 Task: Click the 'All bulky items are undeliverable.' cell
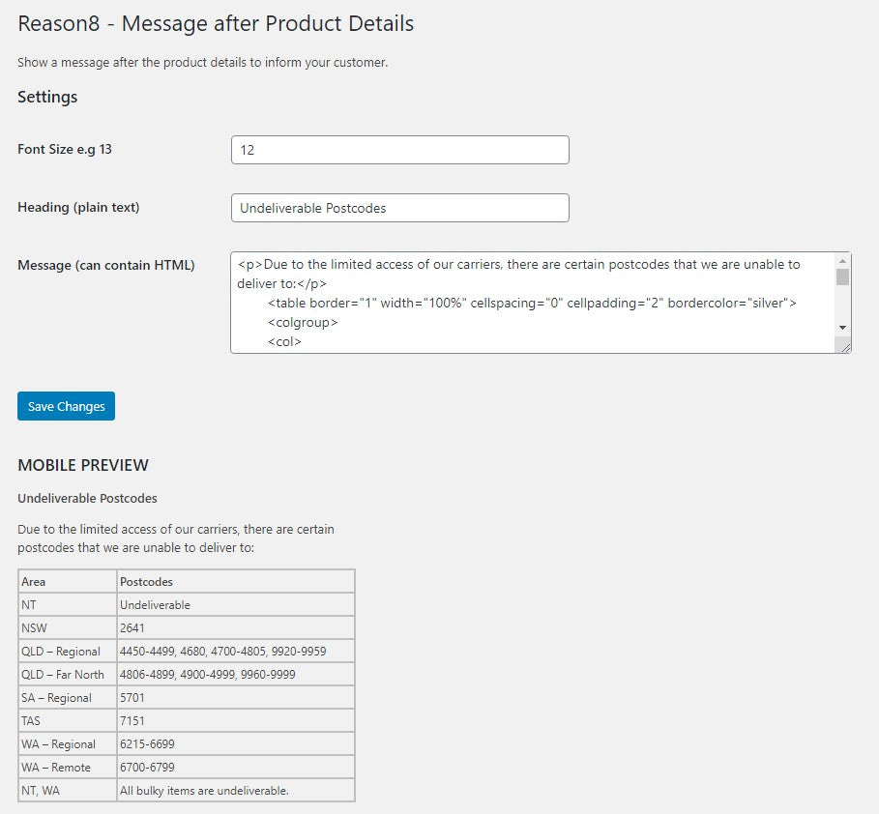[x=235, y=790]
